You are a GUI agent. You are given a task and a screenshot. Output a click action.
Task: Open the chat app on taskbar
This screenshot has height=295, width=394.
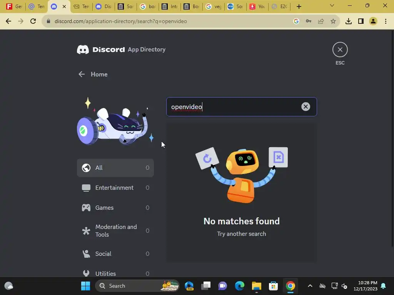click(223, 286)
